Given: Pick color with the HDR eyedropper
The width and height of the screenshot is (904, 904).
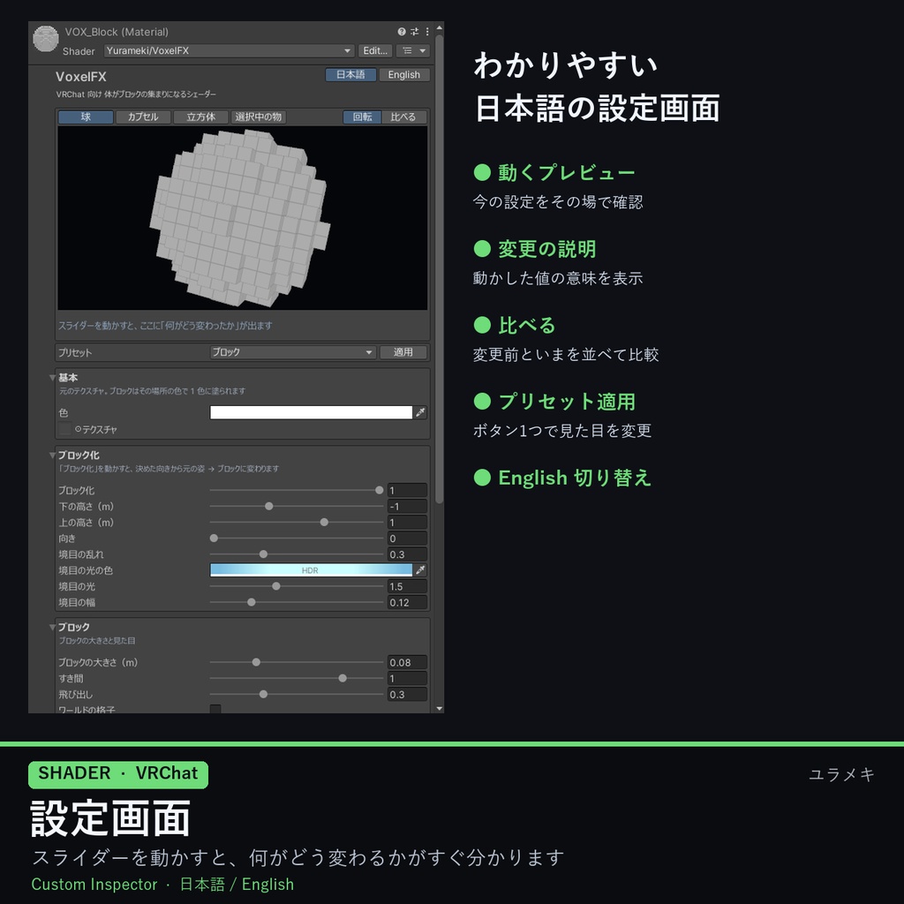Looking at the screenshot, I should coord(420,570).
